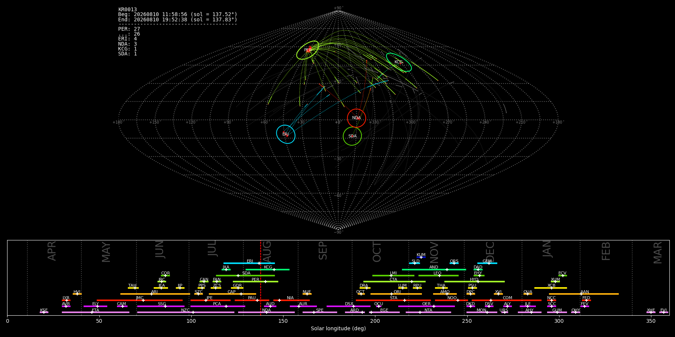Click the red dashed current solar longitude line
This screenshot has height=337, width=675.
point(261,277)
